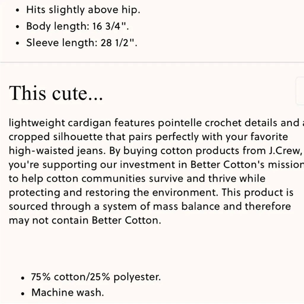Click the 'This cute...' heading
This screenshot has width=304, height=304.
(56, 93)
